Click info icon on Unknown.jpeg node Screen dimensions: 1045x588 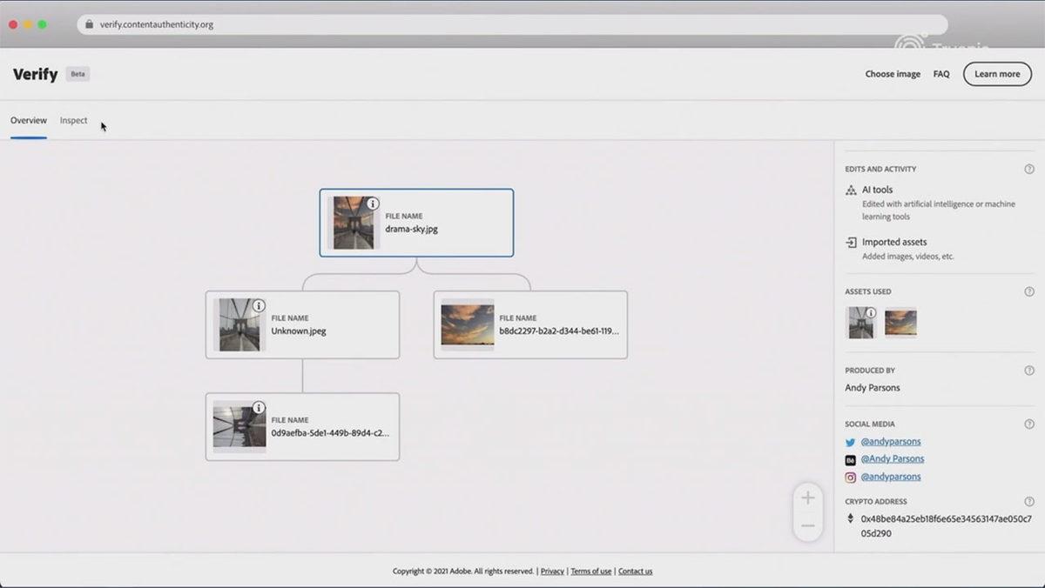pos(259,306)
